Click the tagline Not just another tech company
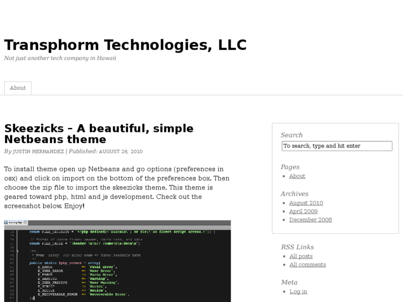The width and height of the screenshot is (403, 302). 60,58
